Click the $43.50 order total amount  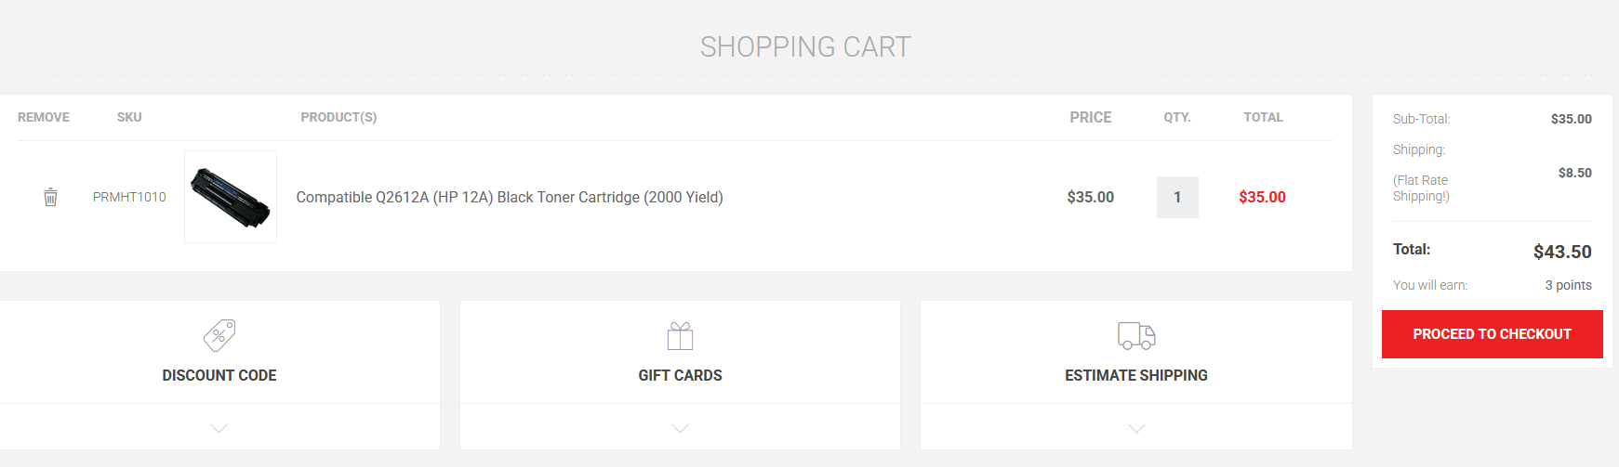1562,252
